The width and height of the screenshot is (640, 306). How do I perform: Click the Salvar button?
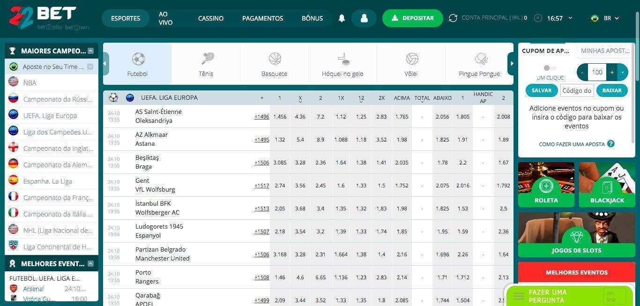pyautogui.click(x=542, y=90)
